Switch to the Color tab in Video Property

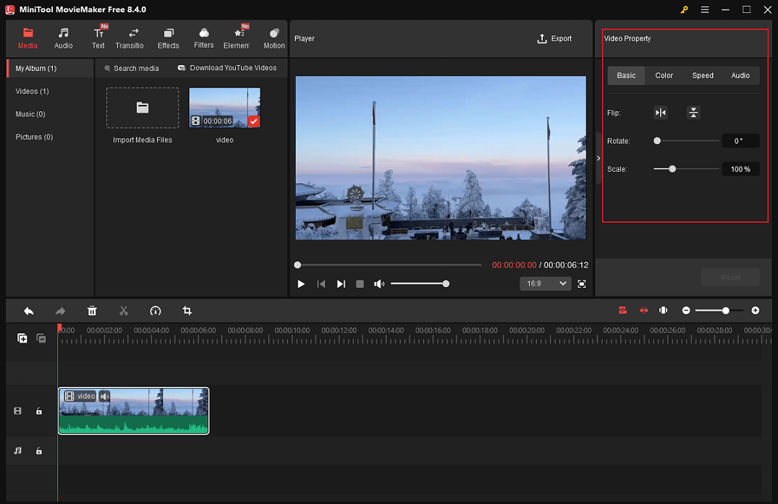[x=664, y=75]
